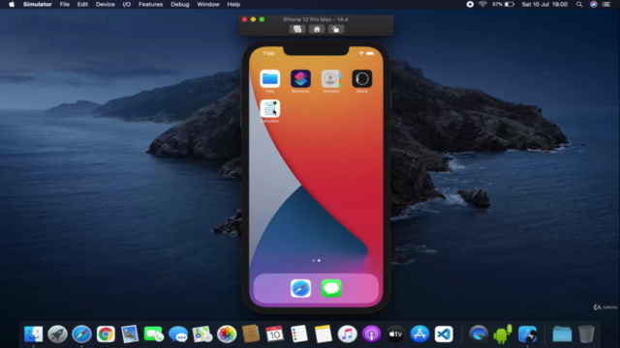
Task: Open Calendar showing 10 in the Dock
Action: pyautogui.click(x=275, y=334)
